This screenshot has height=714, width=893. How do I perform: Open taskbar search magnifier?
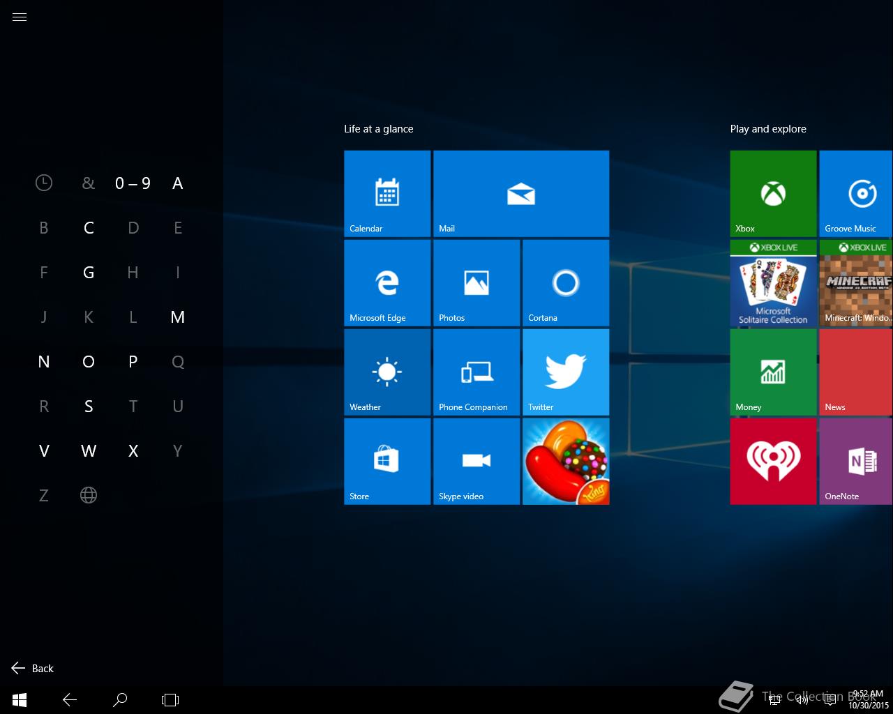click(120, 700)
